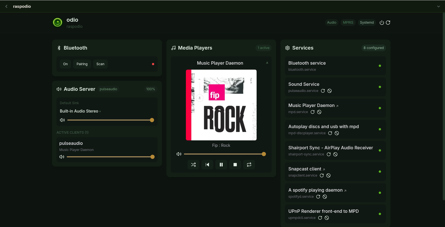Screen dimensions: 445x227
Task: Click the Media Players music note icon
Action: 173,48
